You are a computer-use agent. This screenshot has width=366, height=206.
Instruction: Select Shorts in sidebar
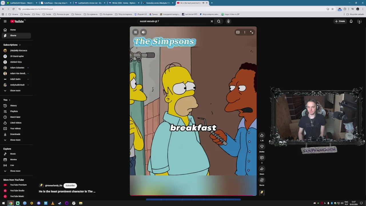tap(16, 35)
